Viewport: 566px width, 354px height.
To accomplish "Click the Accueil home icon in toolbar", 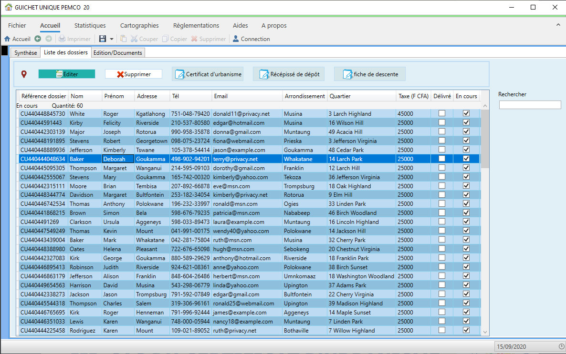I will pos(7,39).
